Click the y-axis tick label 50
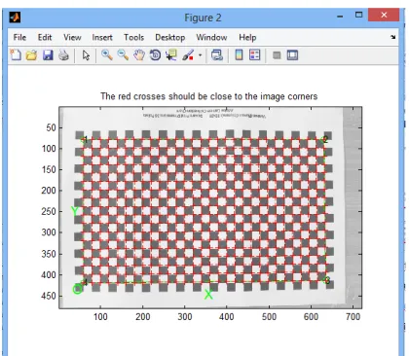 51,127
